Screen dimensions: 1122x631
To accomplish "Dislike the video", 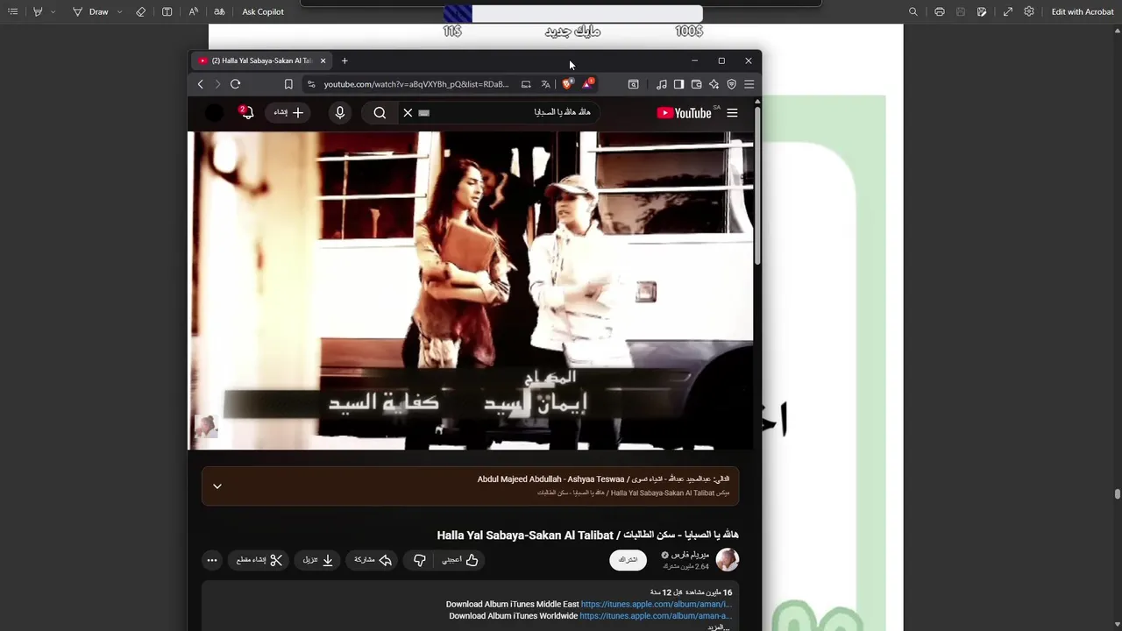I will click(420, 560).
